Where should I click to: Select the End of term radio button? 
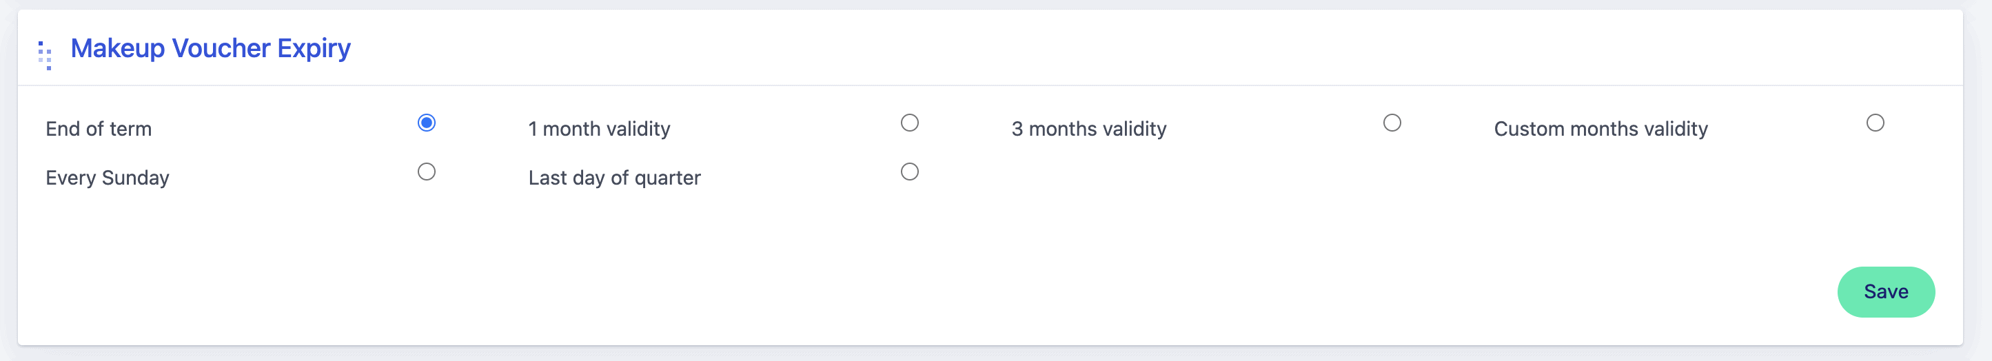(x=426, y=123)
